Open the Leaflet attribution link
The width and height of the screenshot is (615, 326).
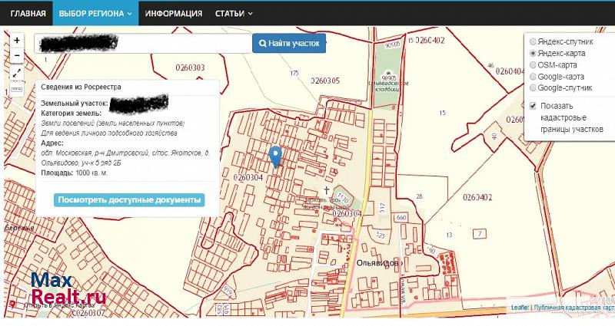520,308
